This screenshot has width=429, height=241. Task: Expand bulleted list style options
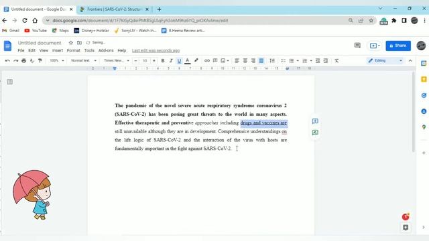tap(298, 61)
